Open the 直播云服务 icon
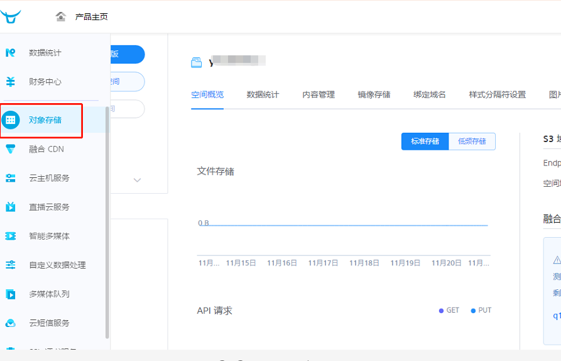The image size is (561, 361). [11, 207]
